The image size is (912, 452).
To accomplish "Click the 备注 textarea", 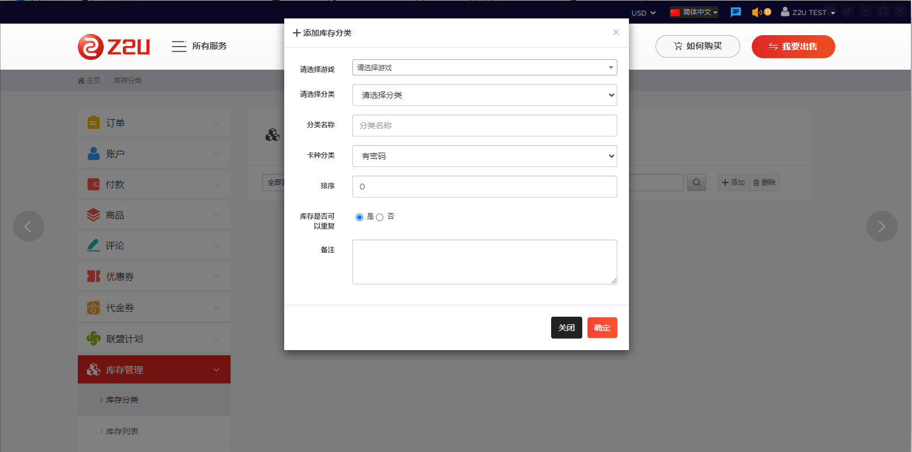I will (484, 262).
